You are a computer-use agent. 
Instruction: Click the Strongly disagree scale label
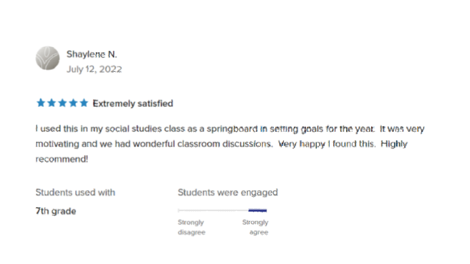[191, 227]
